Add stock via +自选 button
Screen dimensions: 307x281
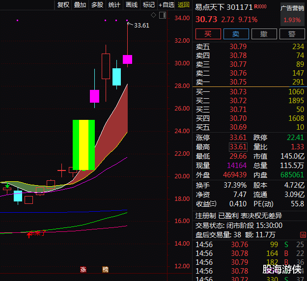(x=167, y=5)
